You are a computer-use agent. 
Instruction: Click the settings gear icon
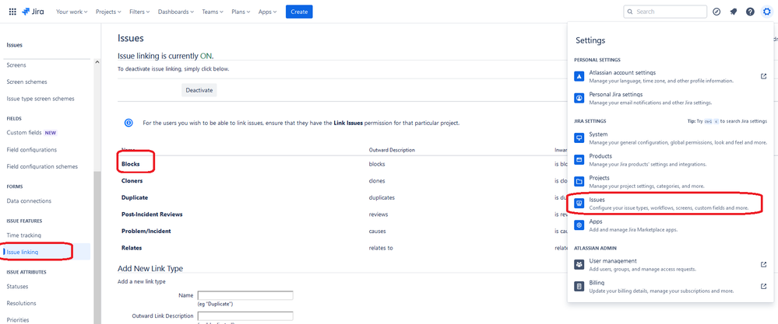pos(766,12)
